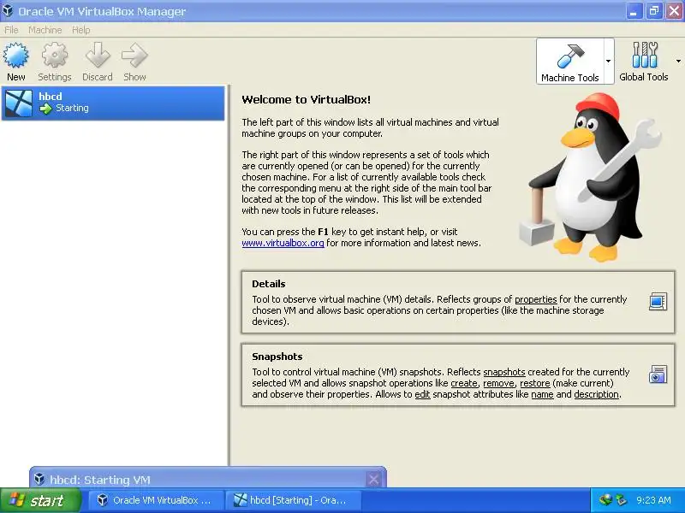Click the remove link in Snapshots
The width and height of the screenshot is (685, 513).
coord(498,383)
